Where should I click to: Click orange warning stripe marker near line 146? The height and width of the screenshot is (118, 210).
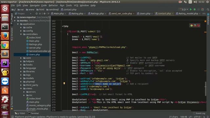[205, 32]
